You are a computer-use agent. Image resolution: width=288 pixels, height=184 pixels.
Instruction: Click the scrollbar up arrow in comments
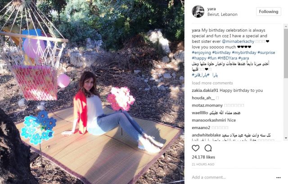pos(286,27)
